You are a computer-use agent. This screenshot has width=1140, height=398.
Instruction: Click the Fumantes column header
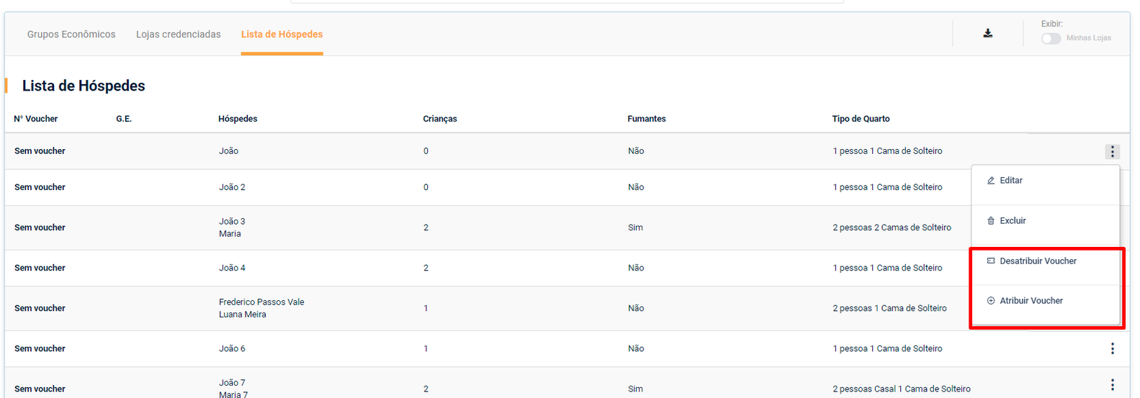coord(646,119)
